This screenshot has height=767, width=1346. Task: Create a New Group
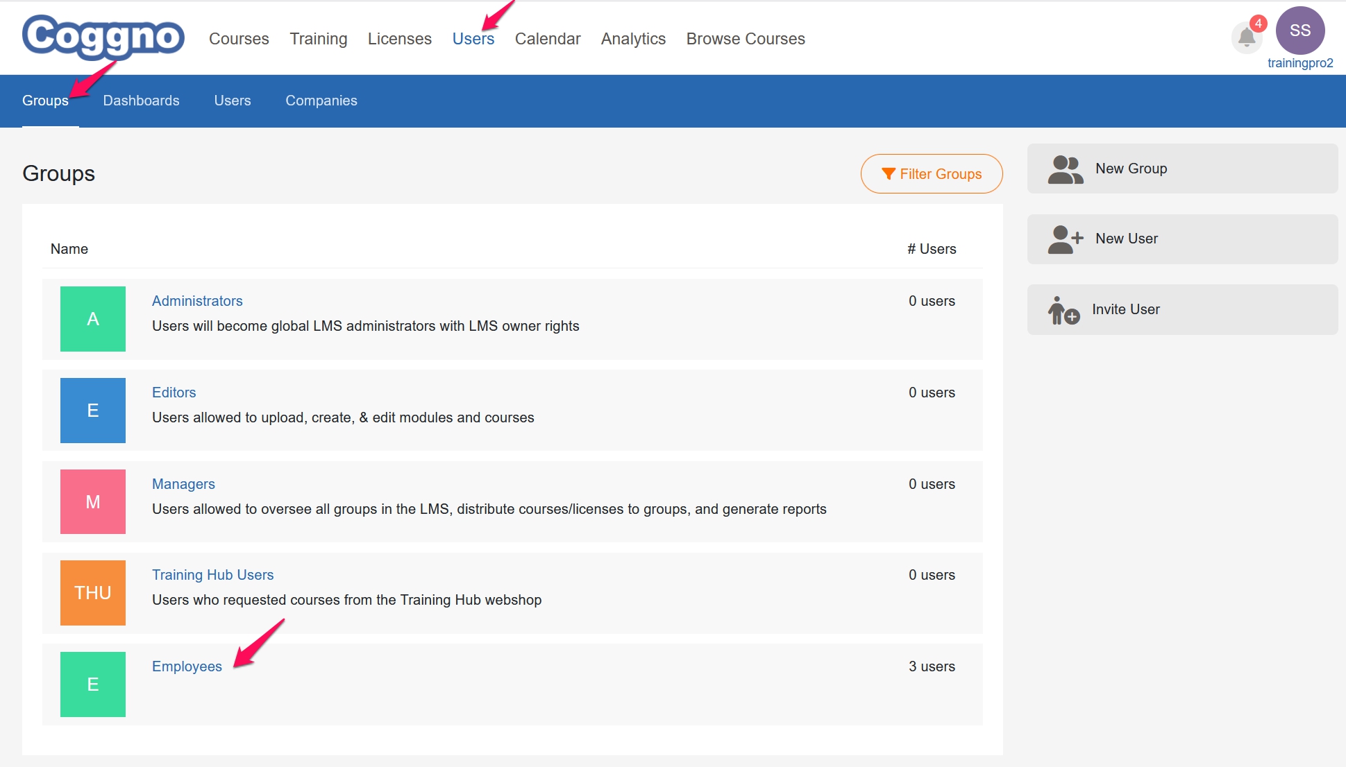pyautogui.click(x=1182, y=169)
